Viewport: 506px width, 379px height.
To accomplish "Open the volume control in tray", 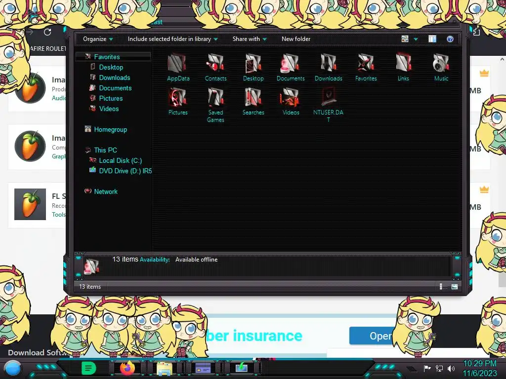I will click(451, 368).
